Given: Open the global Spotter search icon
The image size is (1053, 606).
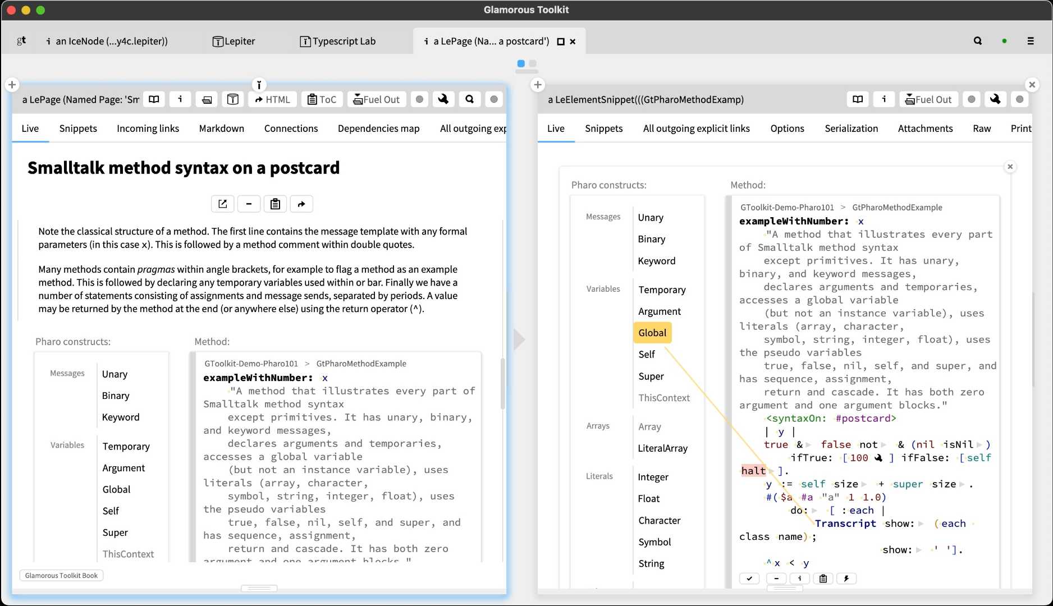Looking at the screenshot, I should (978, 41).
